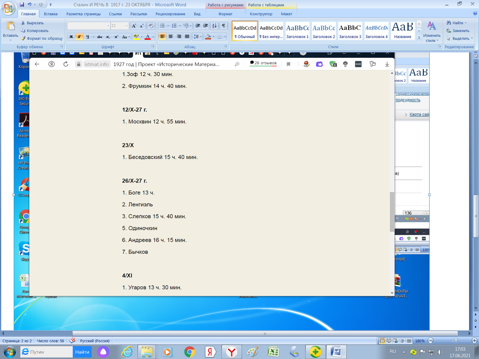Open Выделить selection dropdown
The width and height of the screenshot is (479, 359).
[x=459, y=38]
